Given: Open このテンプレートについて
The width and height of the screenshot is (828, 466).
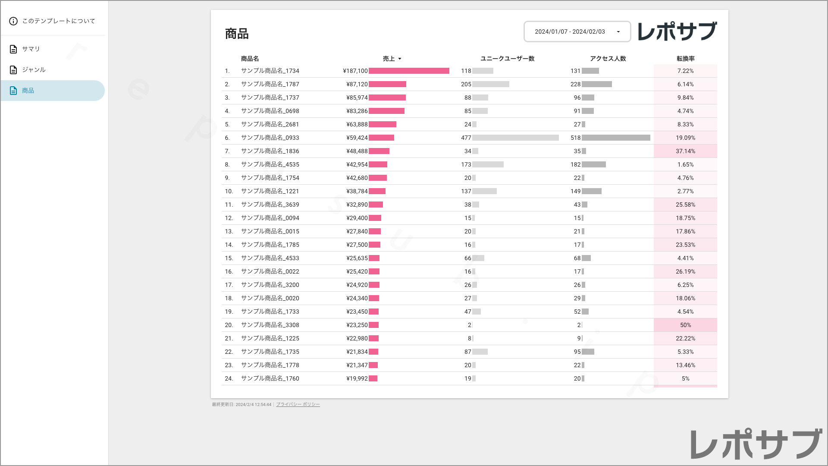Looking at the screenshot, I should click(59, 21).
